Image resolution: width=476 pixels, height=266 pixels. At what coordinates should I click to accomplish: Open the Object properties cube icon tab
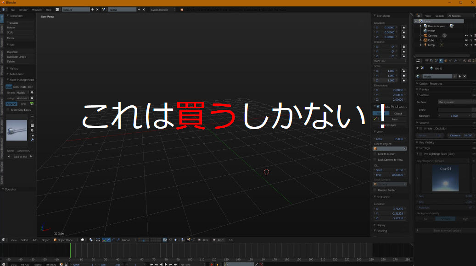point(446,61)
